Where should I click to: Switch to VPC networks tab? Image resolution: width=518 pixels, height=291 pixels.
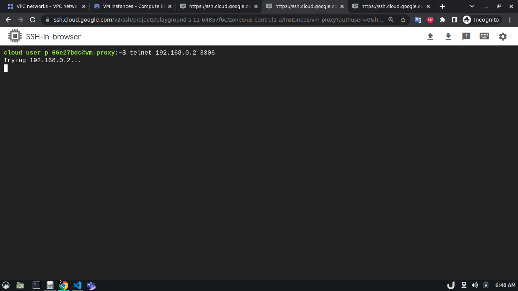coord(47,6)
